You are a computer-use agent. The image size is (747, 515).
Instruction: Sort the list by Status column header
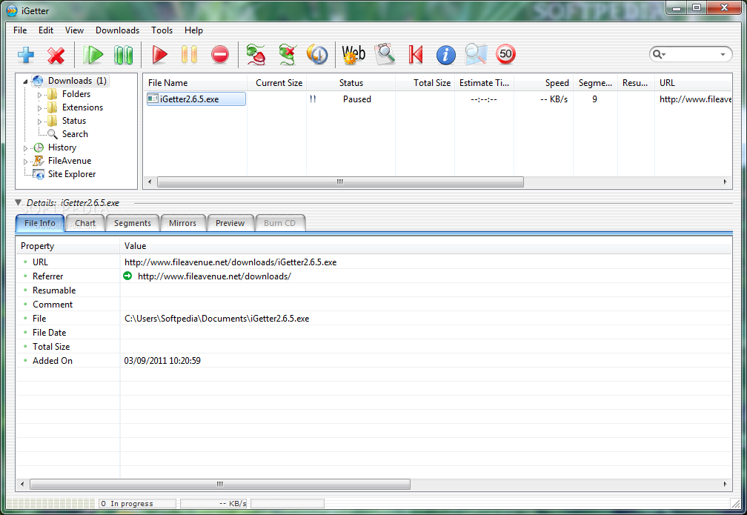[x=351, y=83]
